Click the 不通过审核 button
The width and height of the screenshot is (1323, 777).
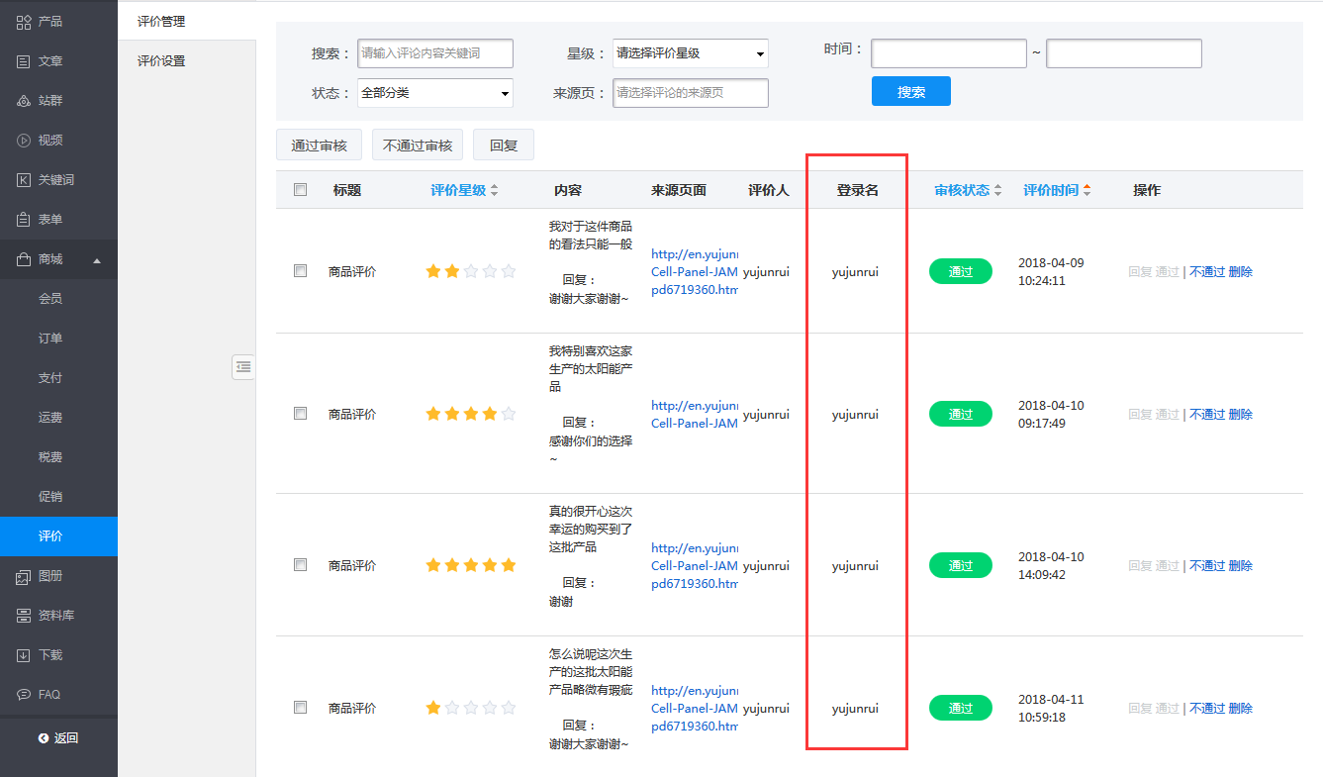point(417,146)
